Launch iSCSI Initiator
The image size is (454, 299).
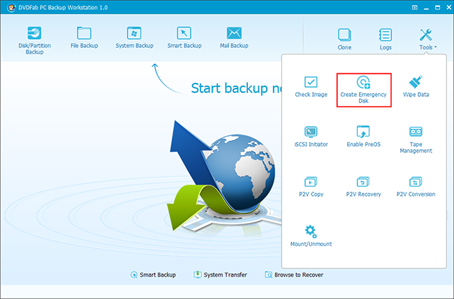tap(311, 137)
